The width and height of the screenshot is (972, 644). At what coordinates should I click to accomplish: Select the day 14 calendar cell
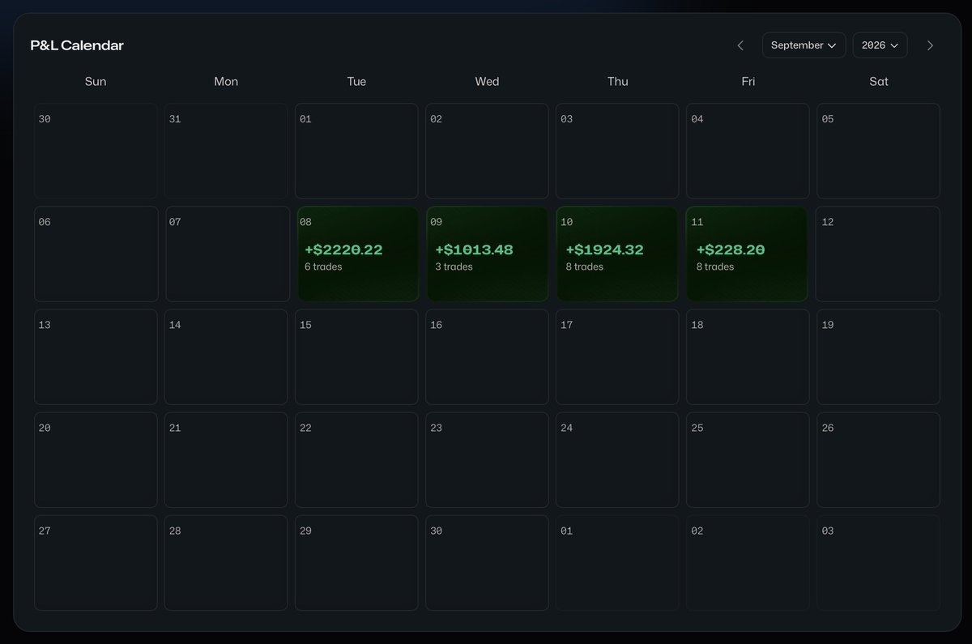(226, 357)
